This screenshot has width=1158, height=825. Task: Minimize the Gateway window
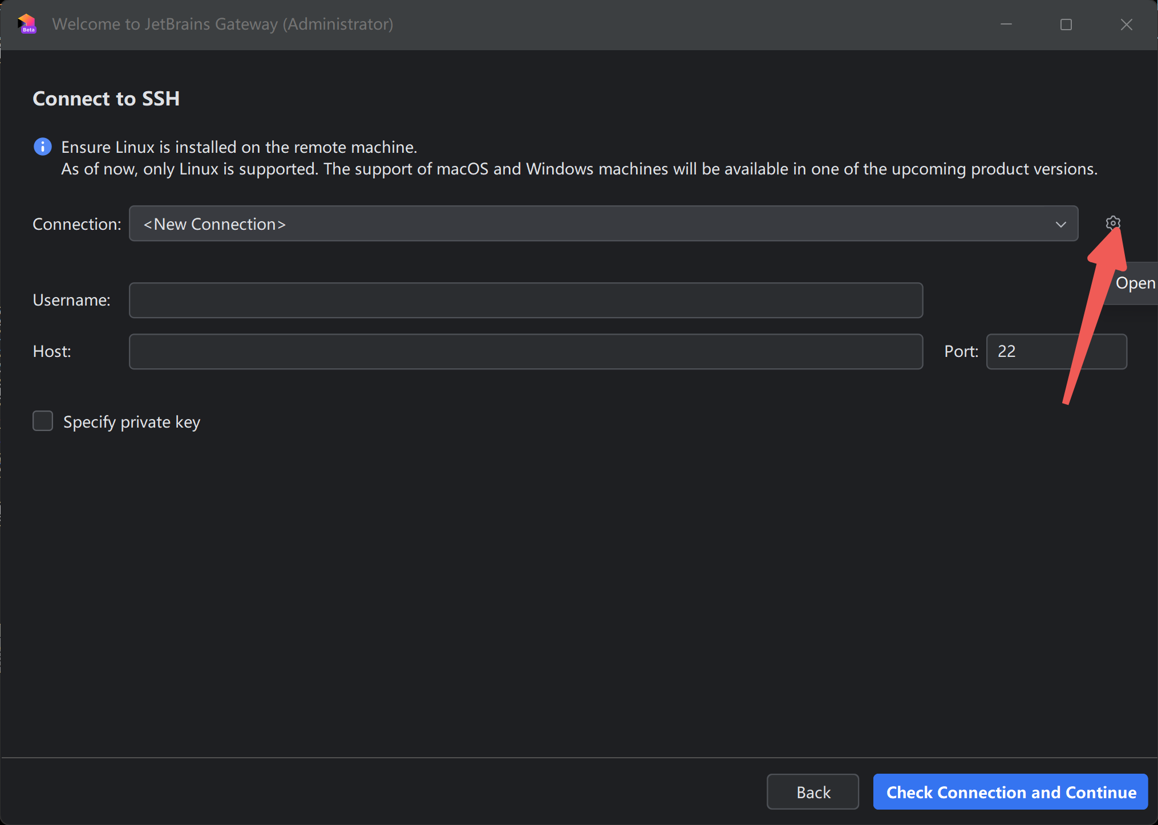click(x=1006, y=25)
